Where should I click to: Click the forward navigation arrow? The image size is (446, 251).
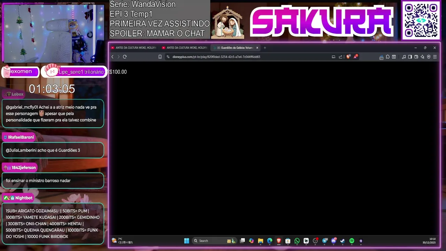118,57
